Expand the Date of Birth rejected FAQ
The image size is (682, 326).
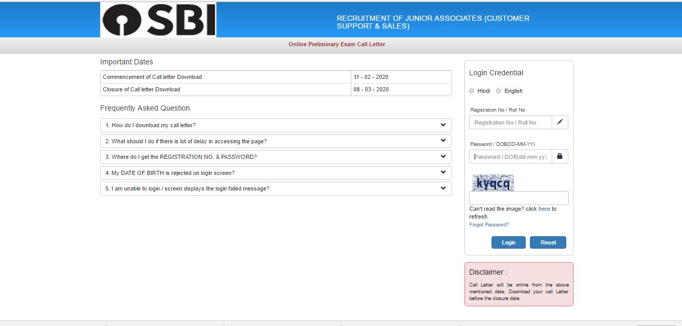click(276, 173)
